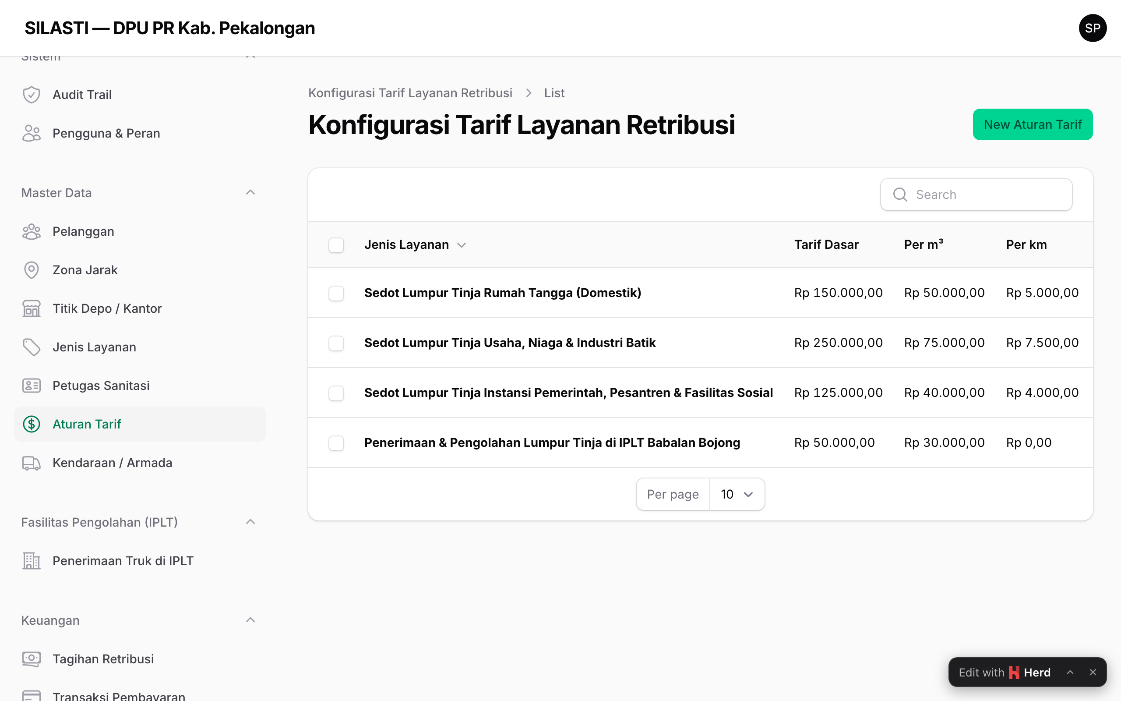
Task: Toggle the select-all checkbox in table header
Action: tap(336, 245)
